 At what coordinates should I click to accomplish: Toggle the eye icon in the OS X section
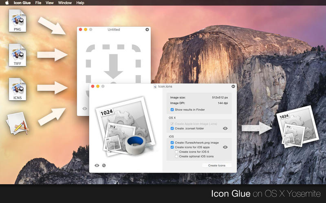click(x=225, y=128)
